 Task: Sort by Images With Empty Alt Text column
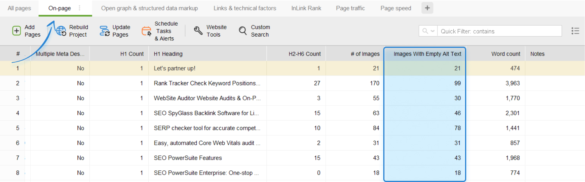[x=427, y=54]
